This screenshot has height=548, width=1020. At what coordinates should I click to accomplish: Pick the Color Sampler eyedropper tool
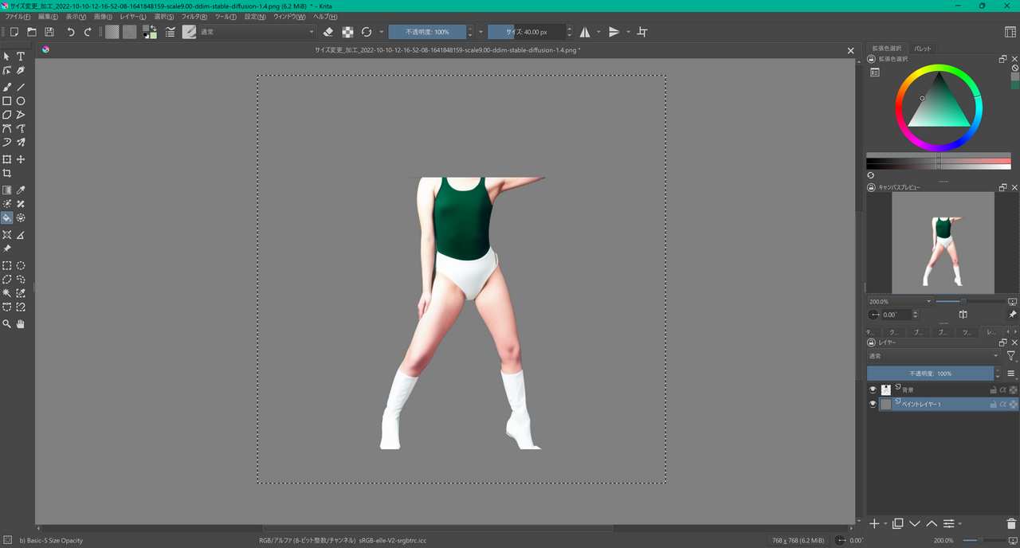pyautogui.click(x=21, y=190)
